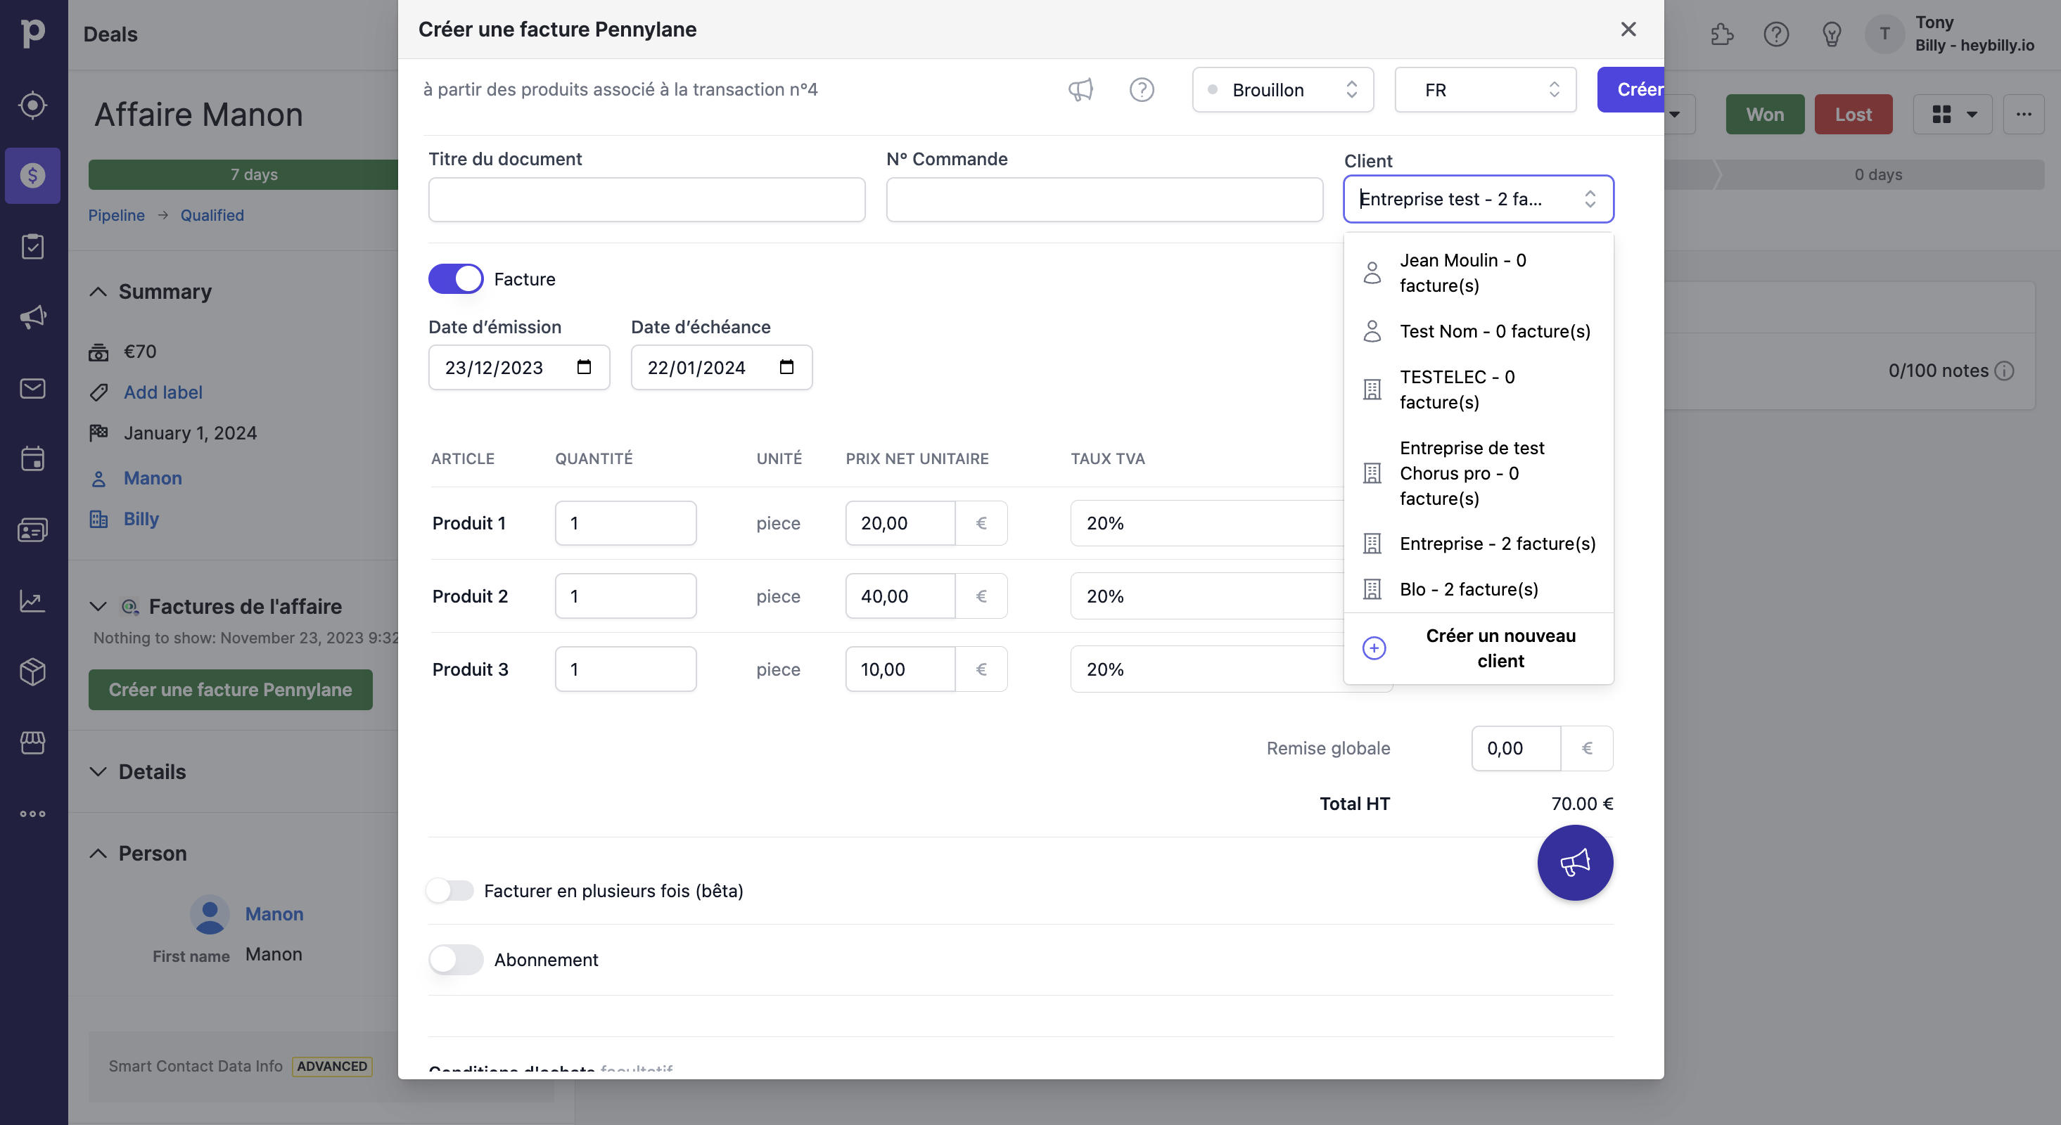
Task: Close the Pennylane invoice dialog
Action: click(x=1628, y=30)
